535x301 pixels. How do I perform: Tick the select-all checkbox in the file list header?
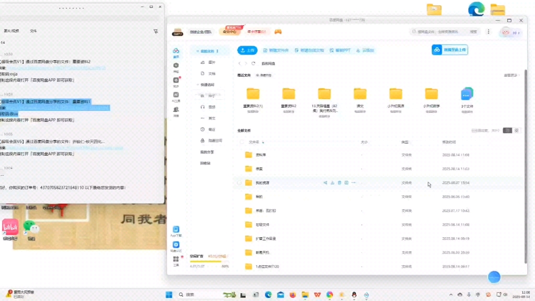(x=242, y=142)
